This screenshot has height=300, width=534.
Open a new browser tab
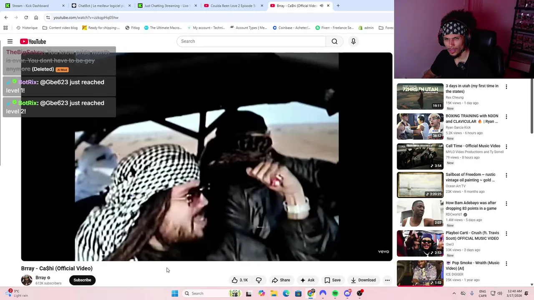[x=338, y=6]
